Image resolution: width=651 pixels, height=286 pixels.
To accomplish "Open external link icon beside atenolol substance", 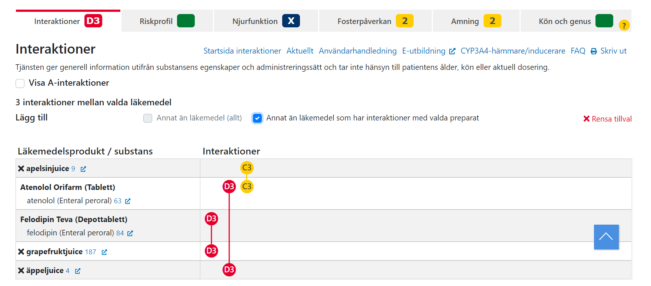I will point(128,201).
